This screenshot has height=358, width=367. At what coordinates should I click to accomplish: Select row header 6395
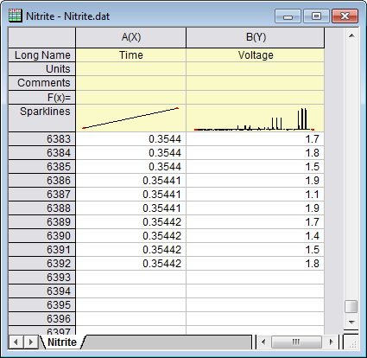[42, 305]
